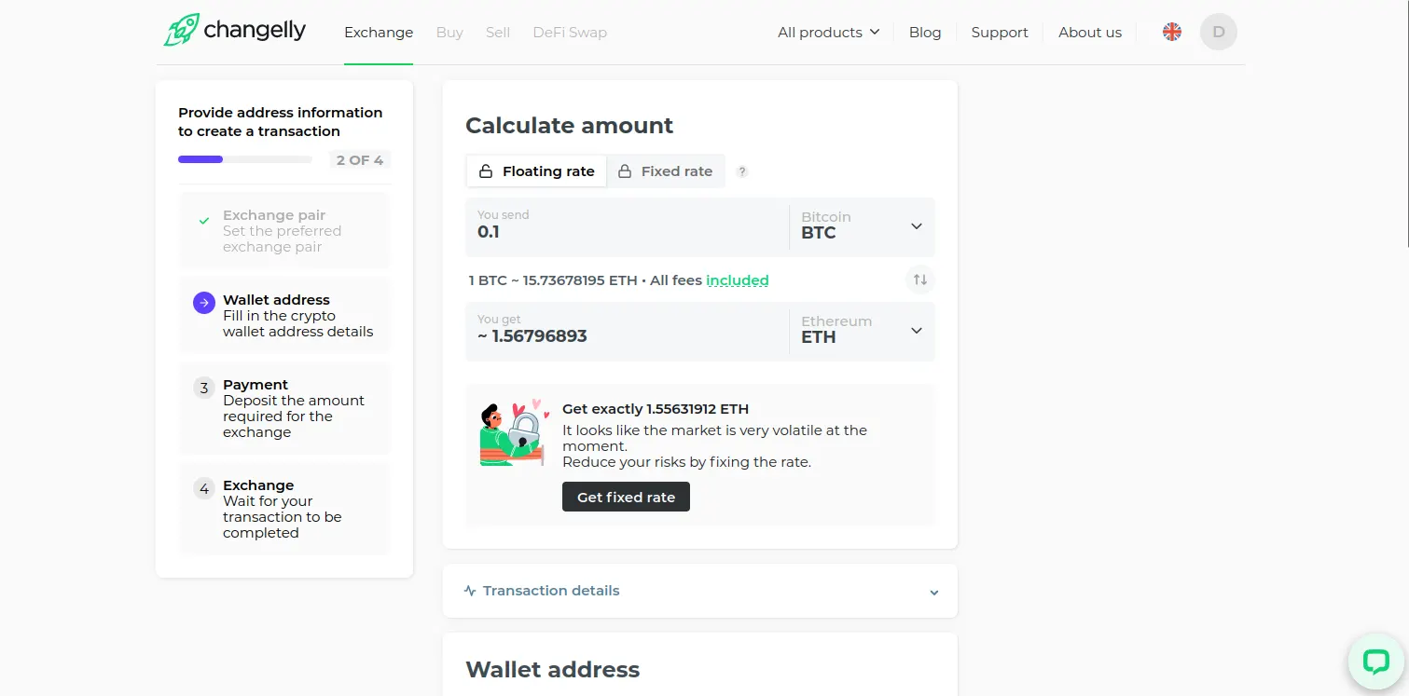Click the fees included link
This screenshot has height=696, width=1409.
click(737, 280)
